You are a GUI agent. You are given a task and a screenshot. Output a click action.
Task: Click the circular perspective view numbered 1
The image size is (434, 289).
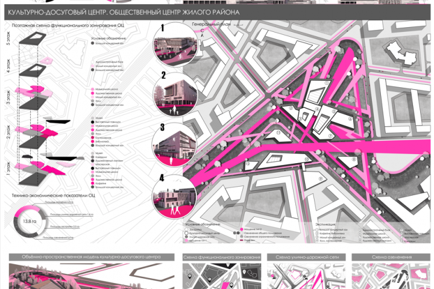175,44
